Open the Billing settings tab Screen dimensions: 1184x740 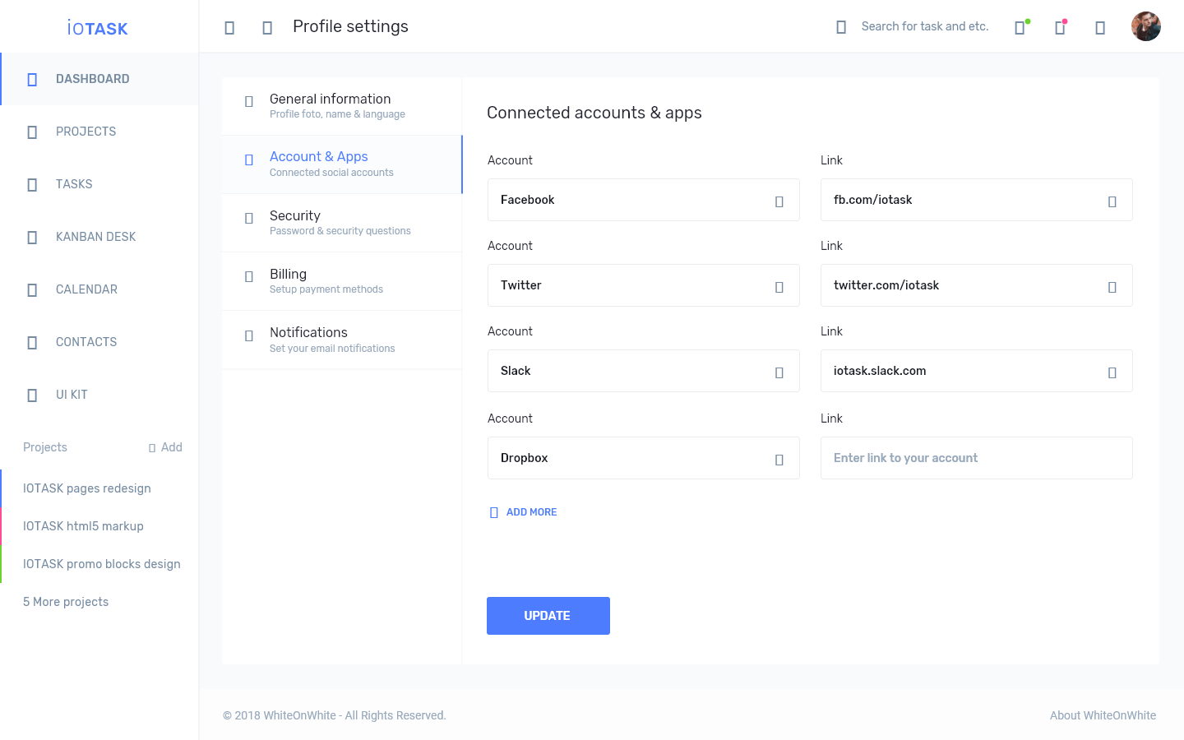tap(341, 281)
